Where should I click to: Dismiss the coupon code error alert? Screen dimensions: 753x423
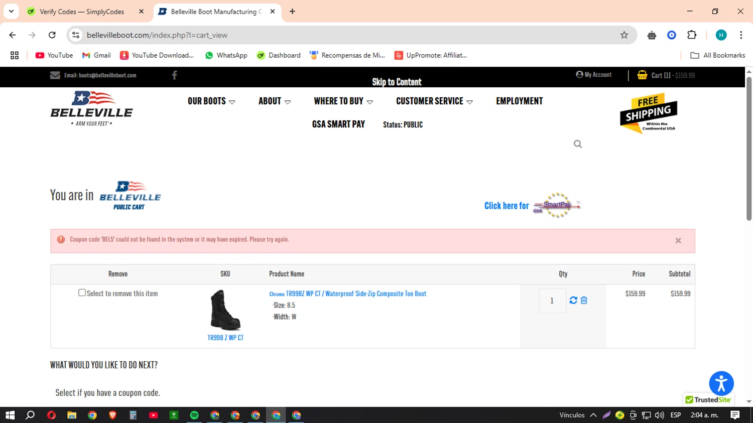tap(678, 241)
